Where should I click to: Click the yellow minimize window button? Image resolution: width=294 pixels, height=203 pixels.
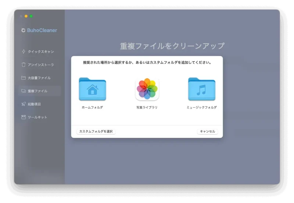26,16
